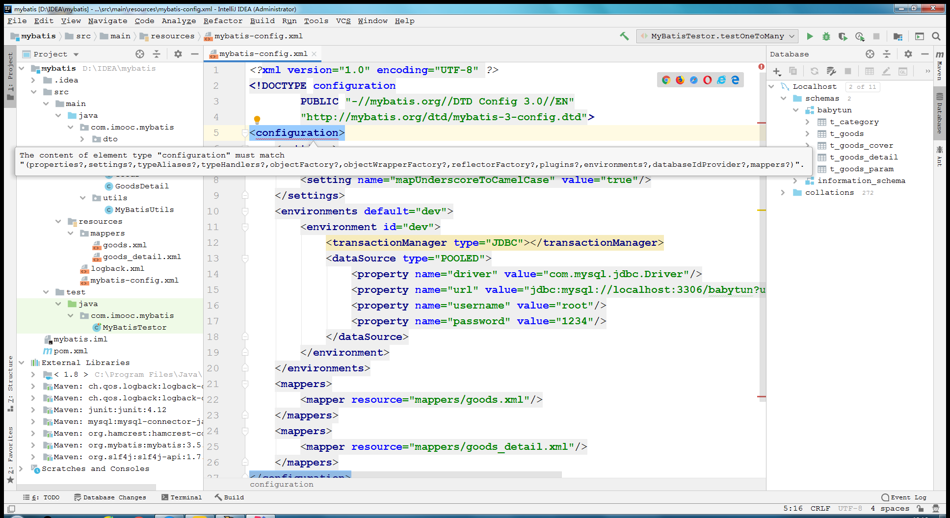Viewport: 950px width, 518px height.
Task: Toggle the Structure side tool window
Action: click(10, 384)
